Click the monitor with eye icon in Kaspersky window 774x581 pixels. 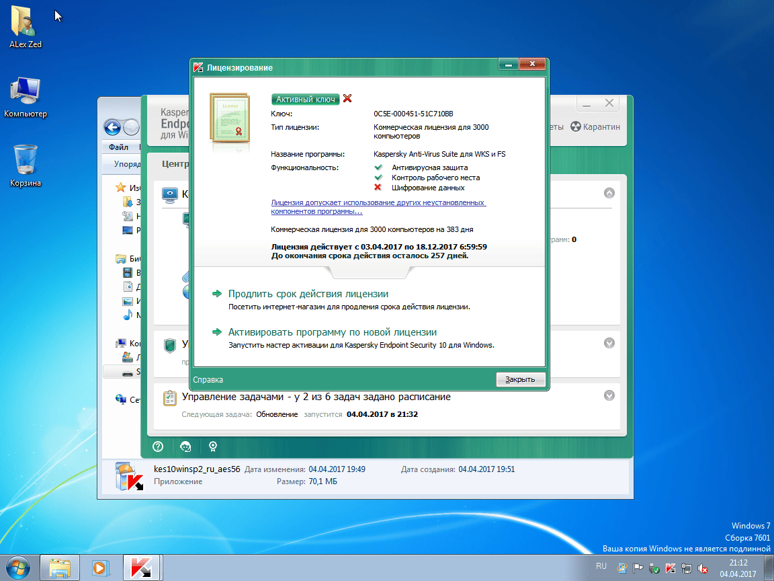pos(170,196)
